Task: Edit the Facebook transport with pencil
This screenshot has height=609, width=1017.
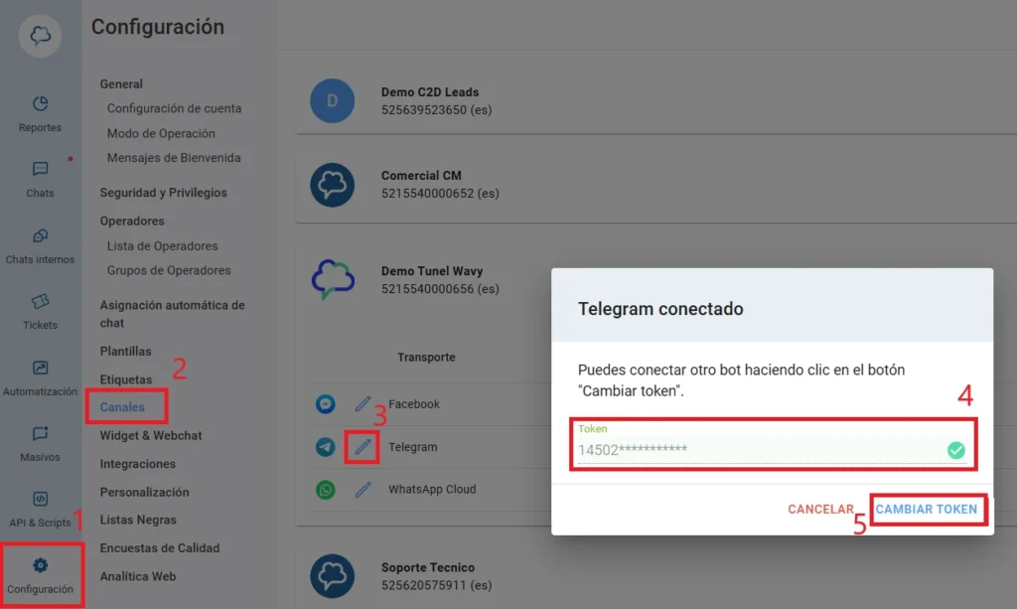Action: click(x=363, y=404)
